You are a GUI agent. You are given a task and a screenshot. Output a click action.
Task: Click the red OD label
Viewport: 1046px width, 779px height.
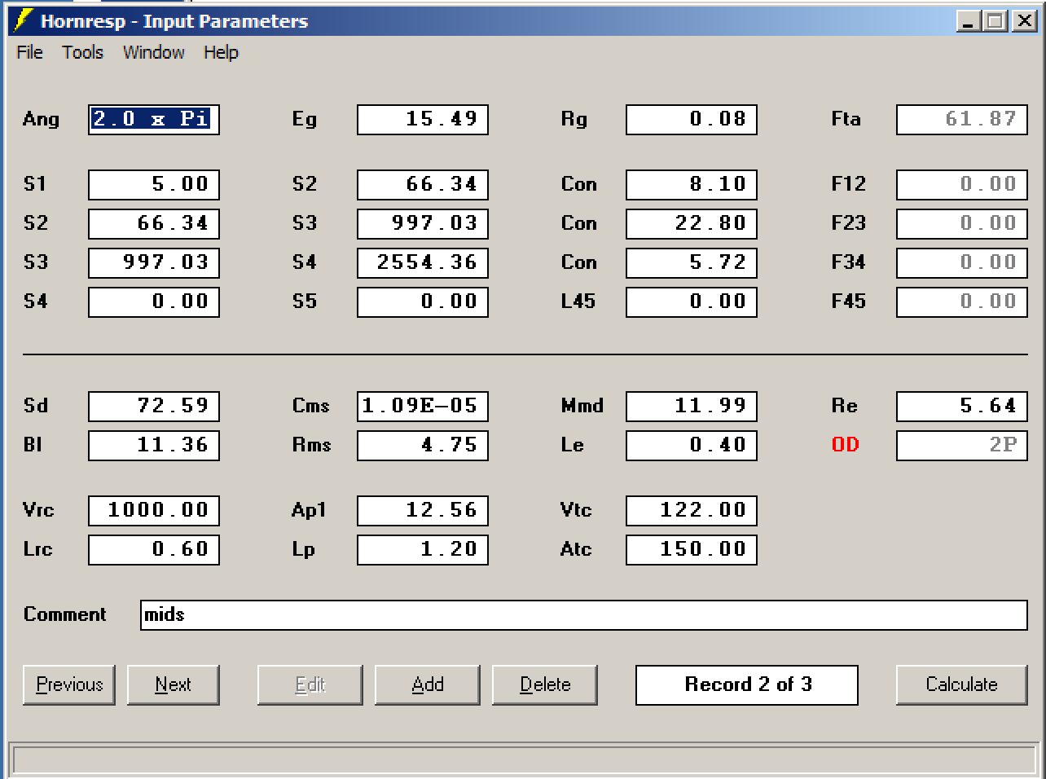(x=845, y=445)
